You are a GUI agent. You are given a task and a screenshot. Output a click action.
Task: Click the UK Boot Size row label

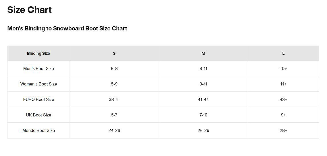pos(39,115)
